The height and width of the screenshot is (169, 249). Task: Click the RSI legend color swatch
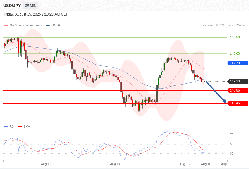pos(6,126)
